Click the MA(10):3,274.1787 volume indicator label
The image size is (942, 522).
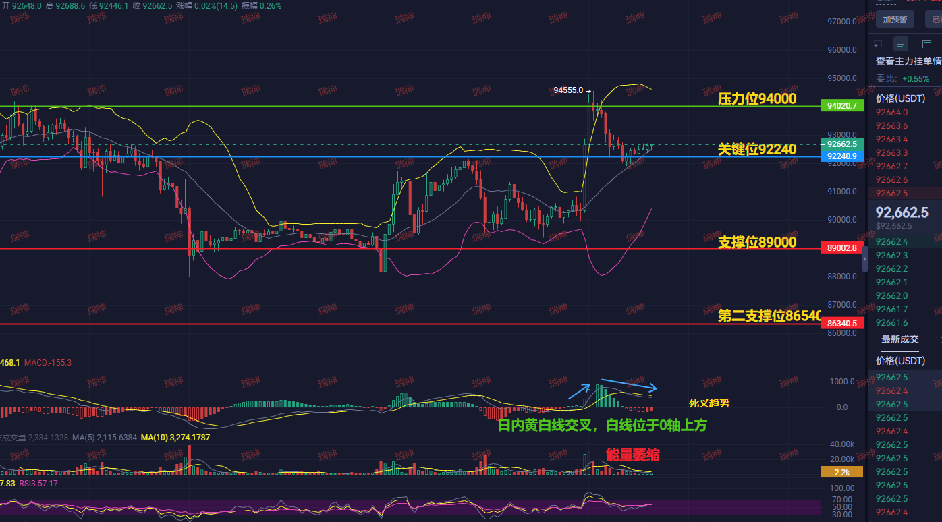point(175,438)
